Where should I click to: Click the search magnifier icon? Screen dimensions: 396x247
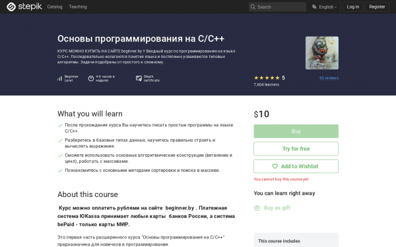[x=253, y=7]
